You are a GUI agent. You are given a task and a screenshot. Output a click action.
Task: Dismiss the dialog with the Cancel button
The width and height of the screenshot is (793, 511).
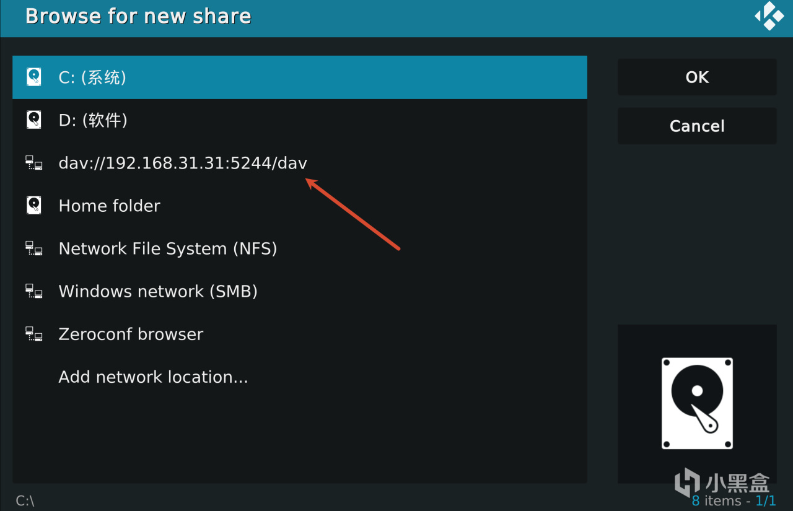pos(697,126)
